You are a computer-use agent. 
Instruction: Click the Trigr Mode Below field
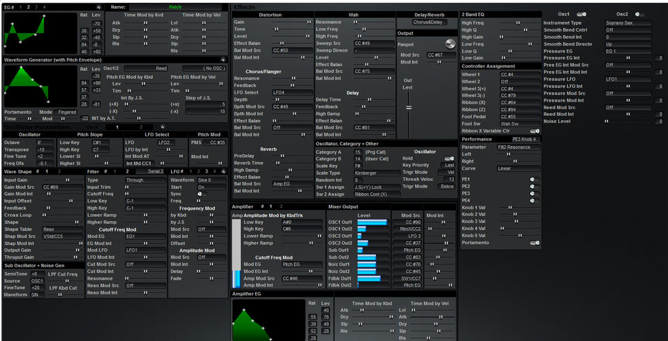pyautogui.click(x=446, y=186)
